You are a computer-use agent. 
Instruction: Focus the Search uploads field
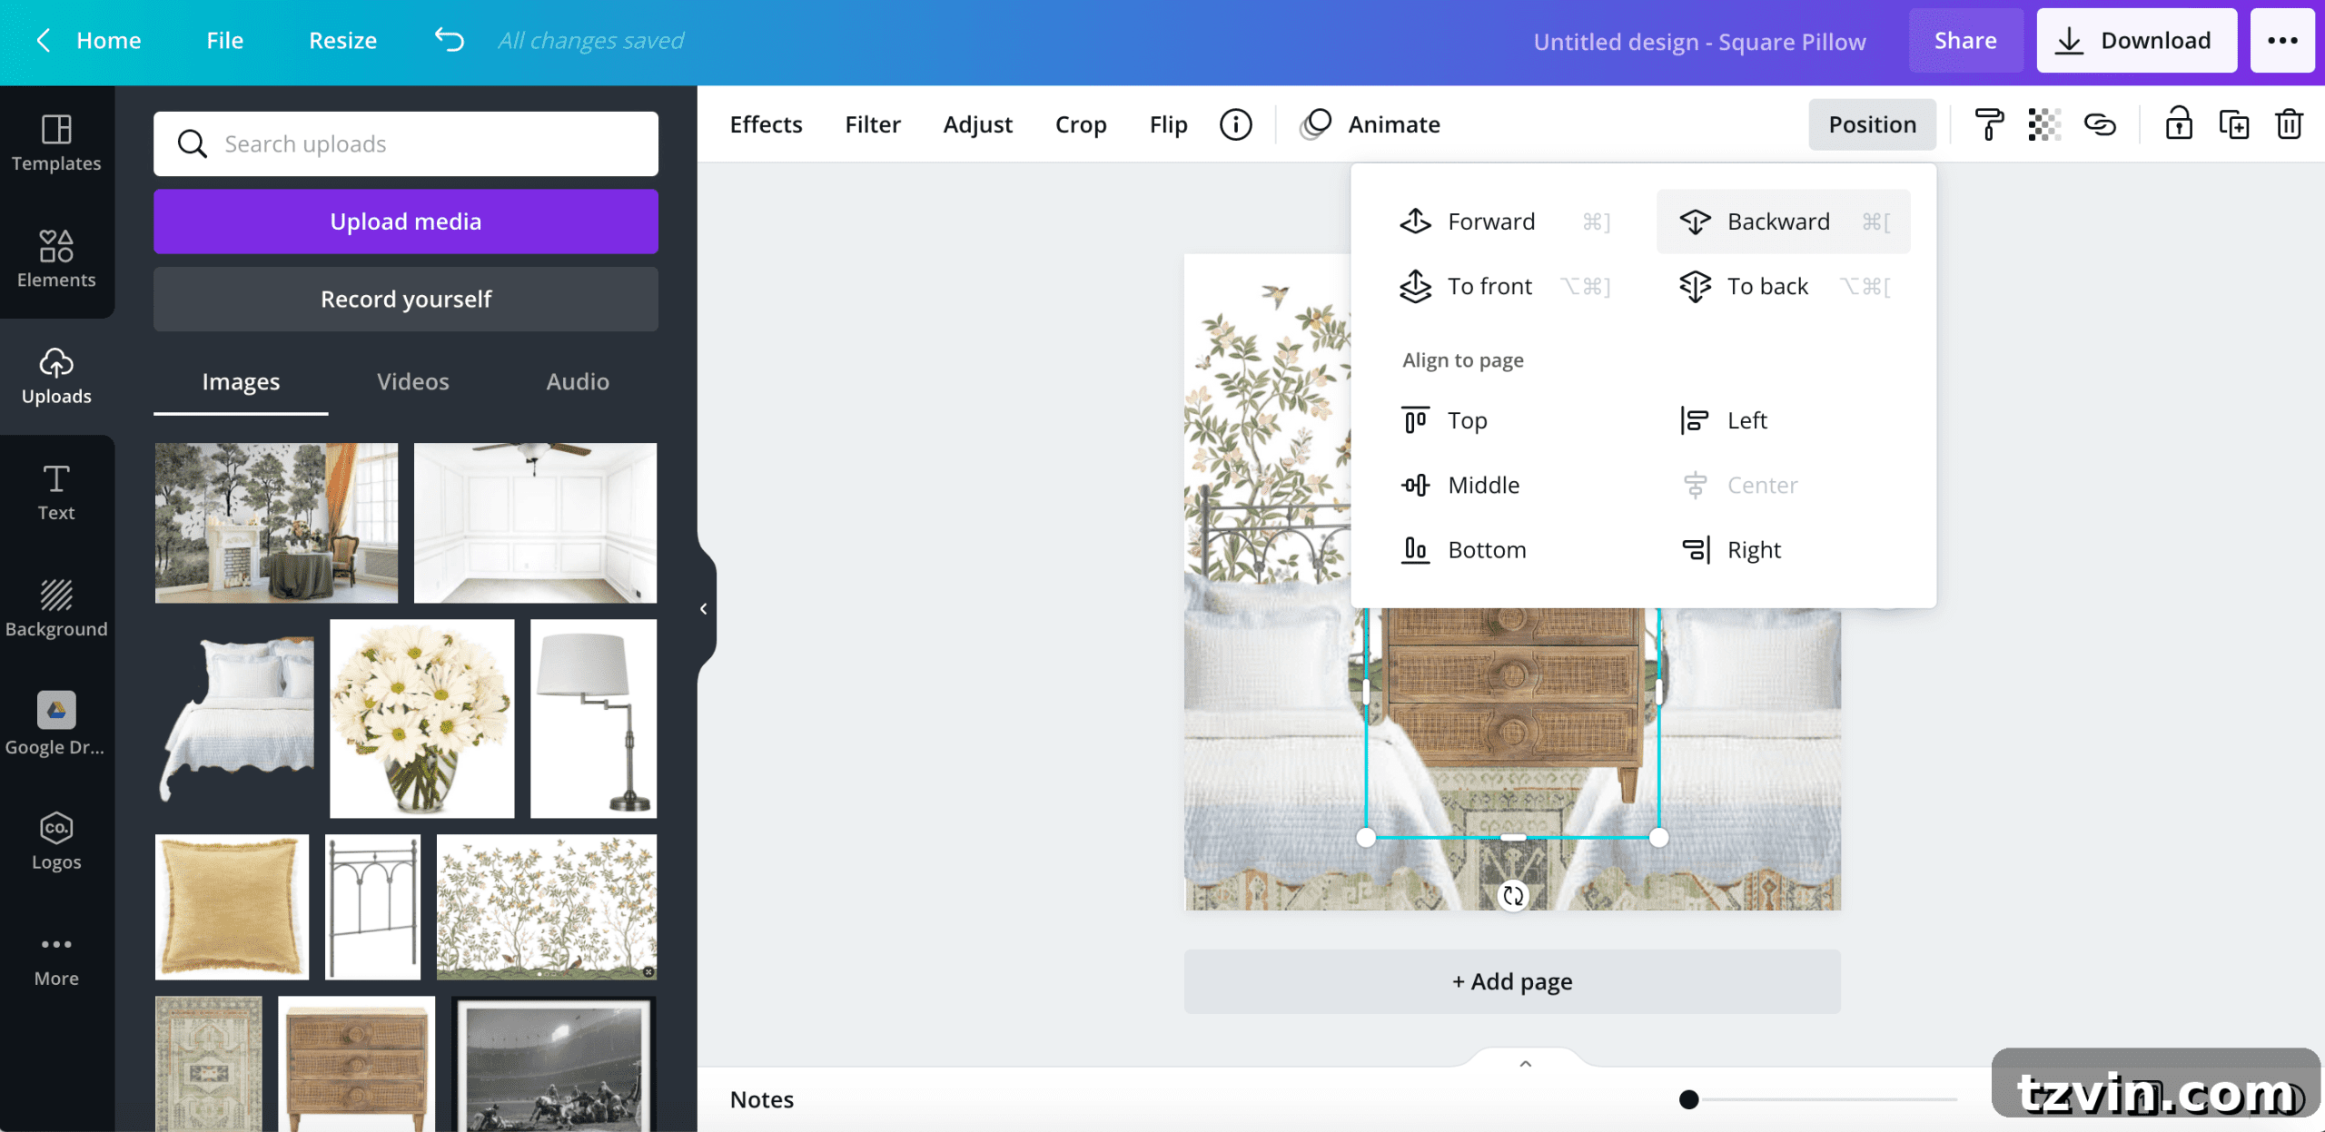click(406, 143)
